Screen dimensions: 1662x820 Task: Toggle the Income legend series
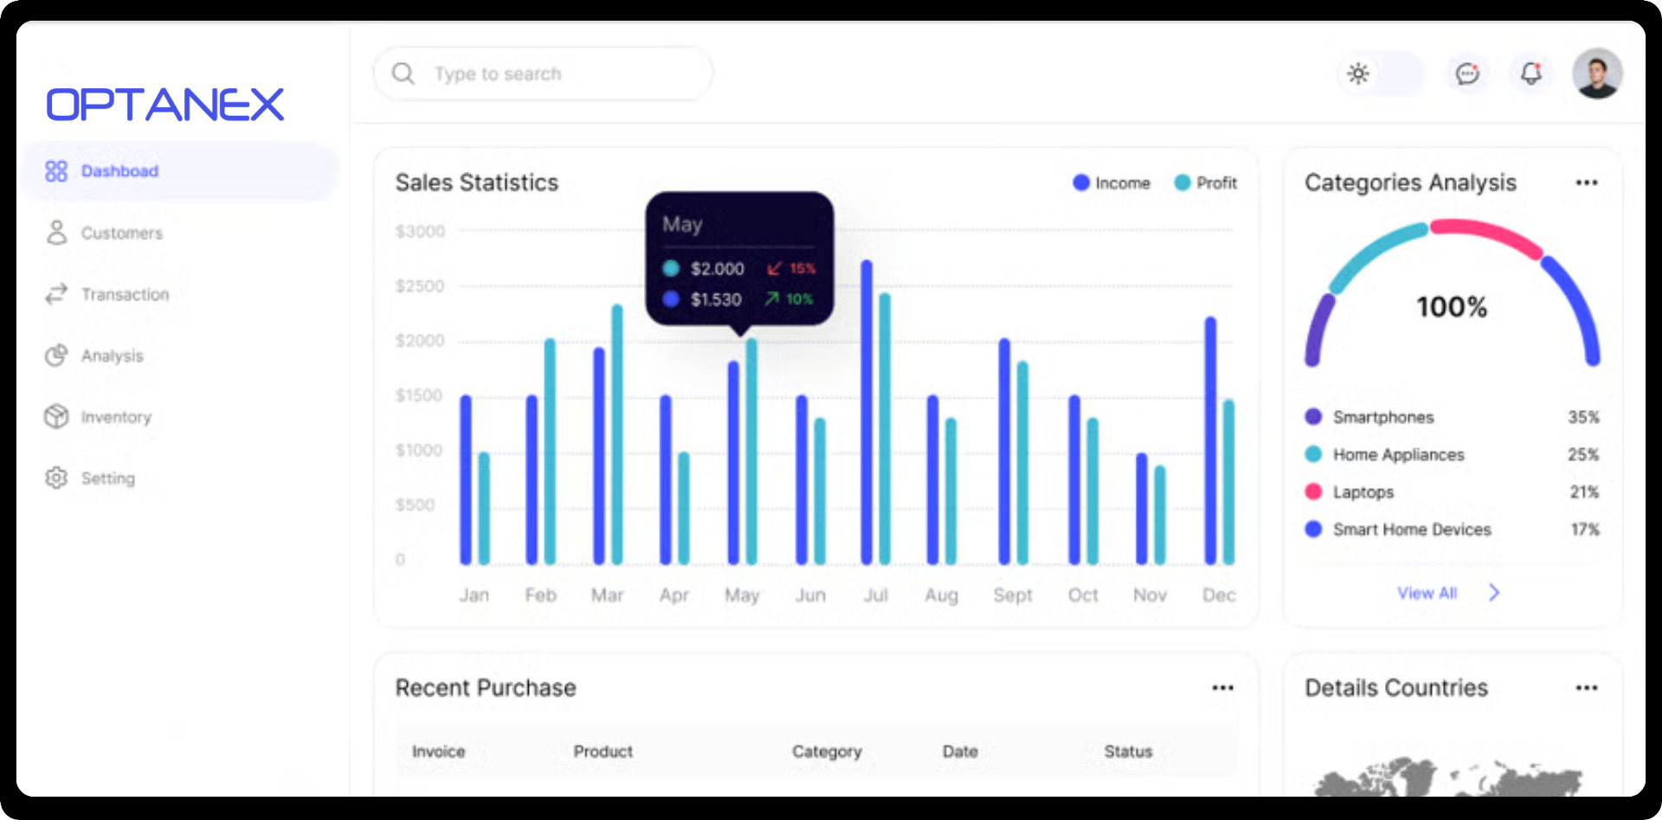click(1111, 183)
